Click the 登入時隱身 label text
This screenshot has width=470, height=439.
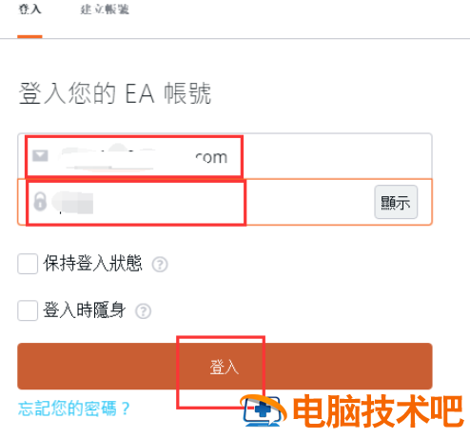[85, 310]
